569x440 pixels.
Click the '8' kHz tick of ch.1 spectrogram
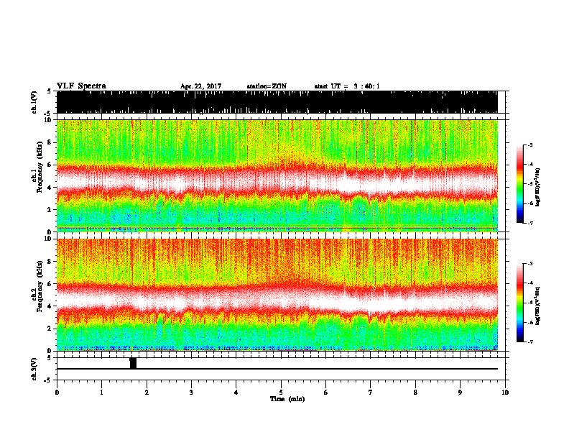[50, 142]
